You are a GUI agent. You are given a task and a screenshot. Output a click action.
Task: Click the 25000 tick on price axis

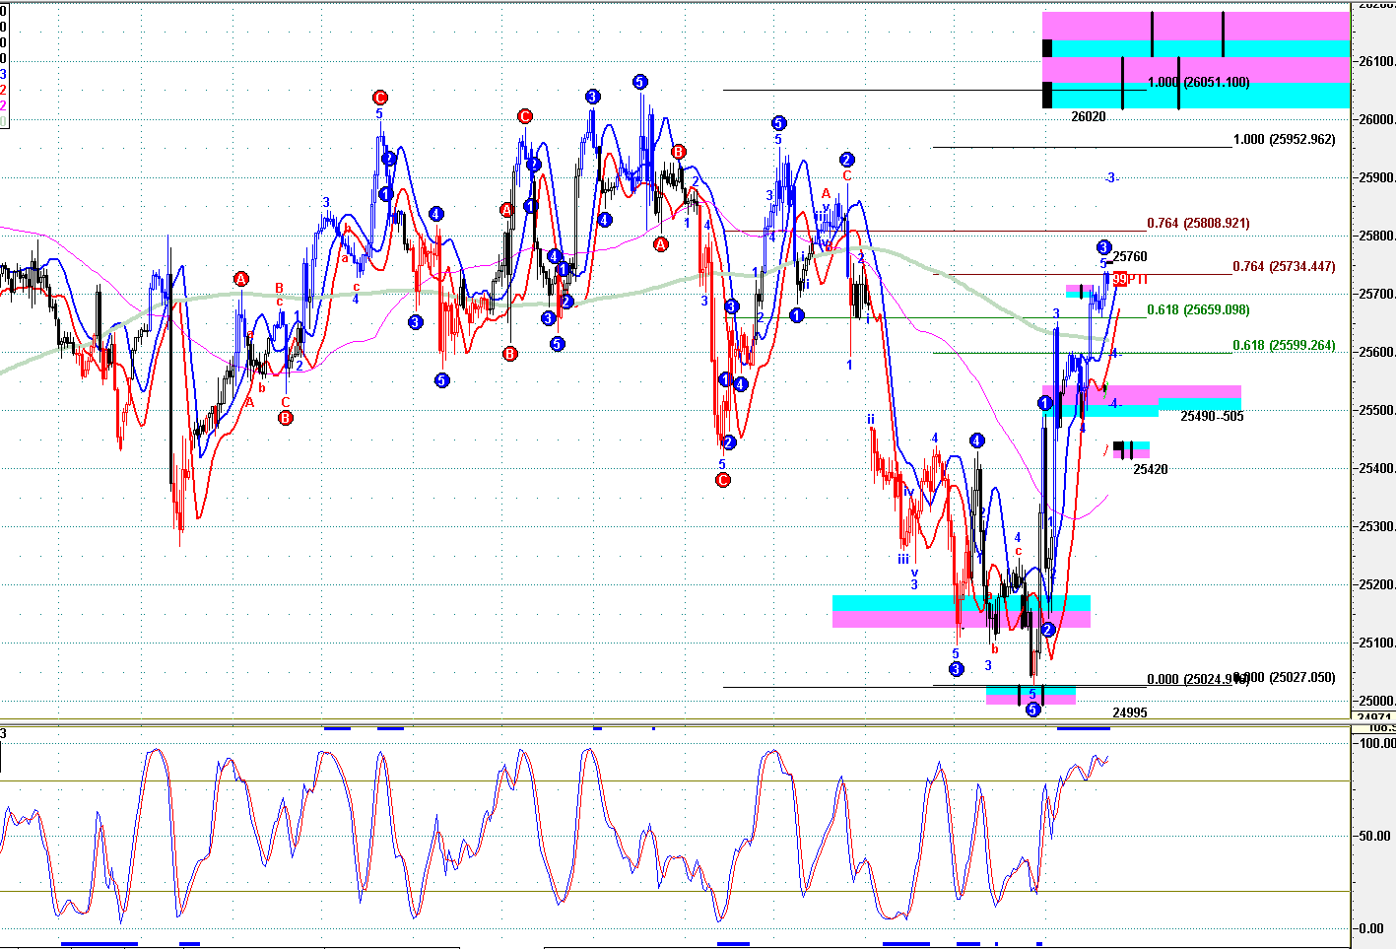tap(1374, 701)
